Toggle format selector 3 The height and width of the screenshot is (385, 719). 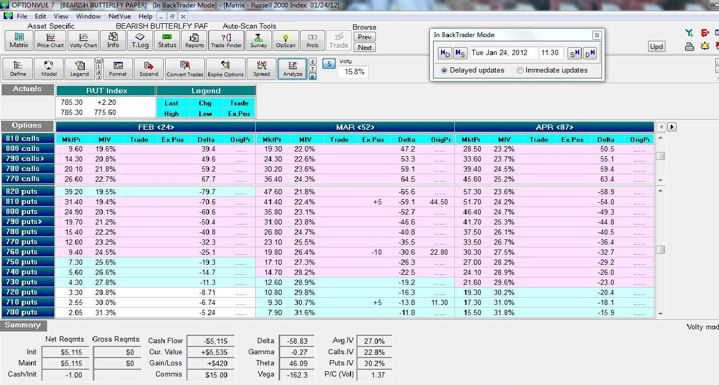99,77
